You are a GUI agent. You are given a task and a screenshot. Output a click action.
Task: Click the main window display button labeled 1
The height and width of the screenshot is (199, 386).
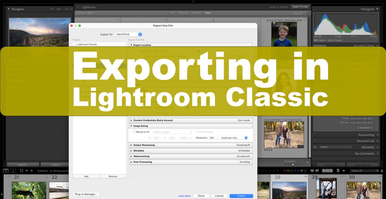click(x=6, y=171)
